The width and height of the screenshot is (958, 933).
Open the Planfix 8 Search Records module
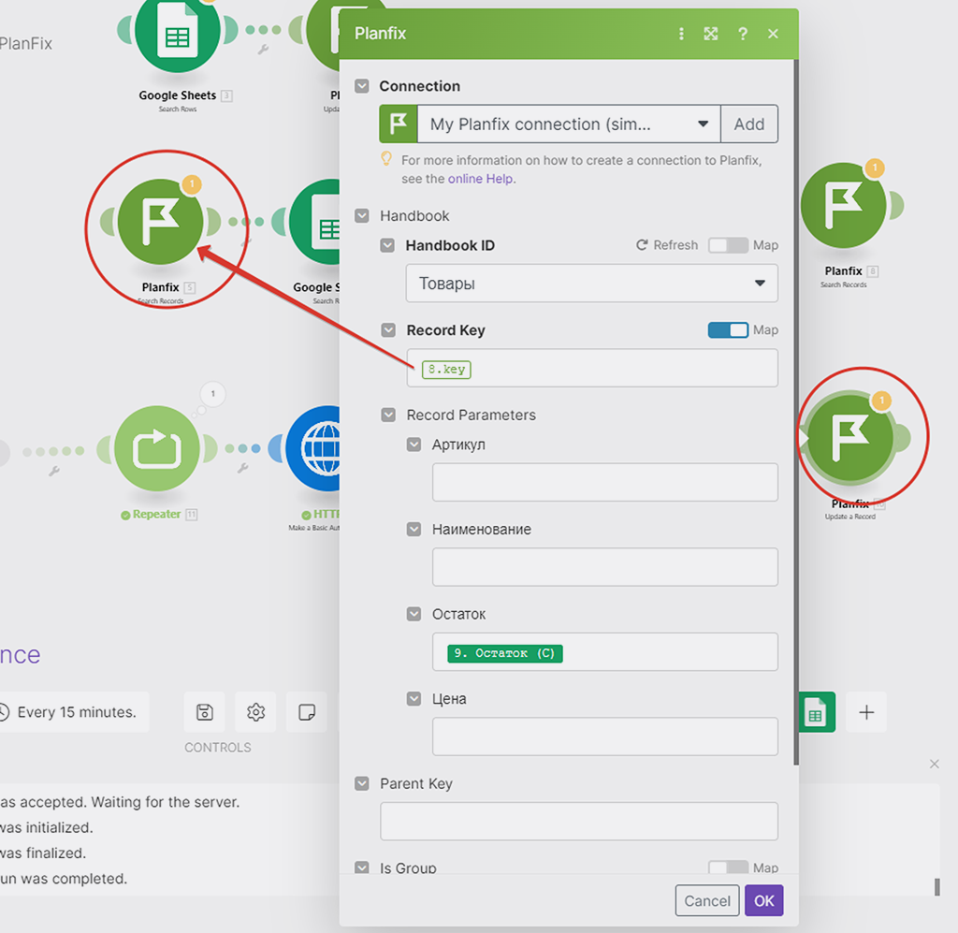(843, 205)
